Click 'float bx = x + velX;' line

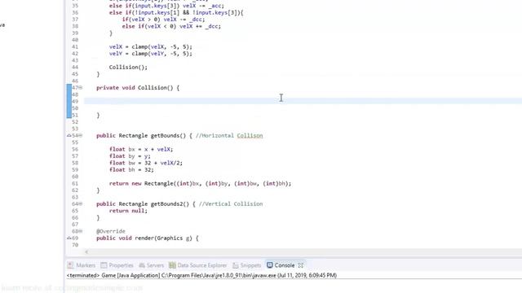141,149
